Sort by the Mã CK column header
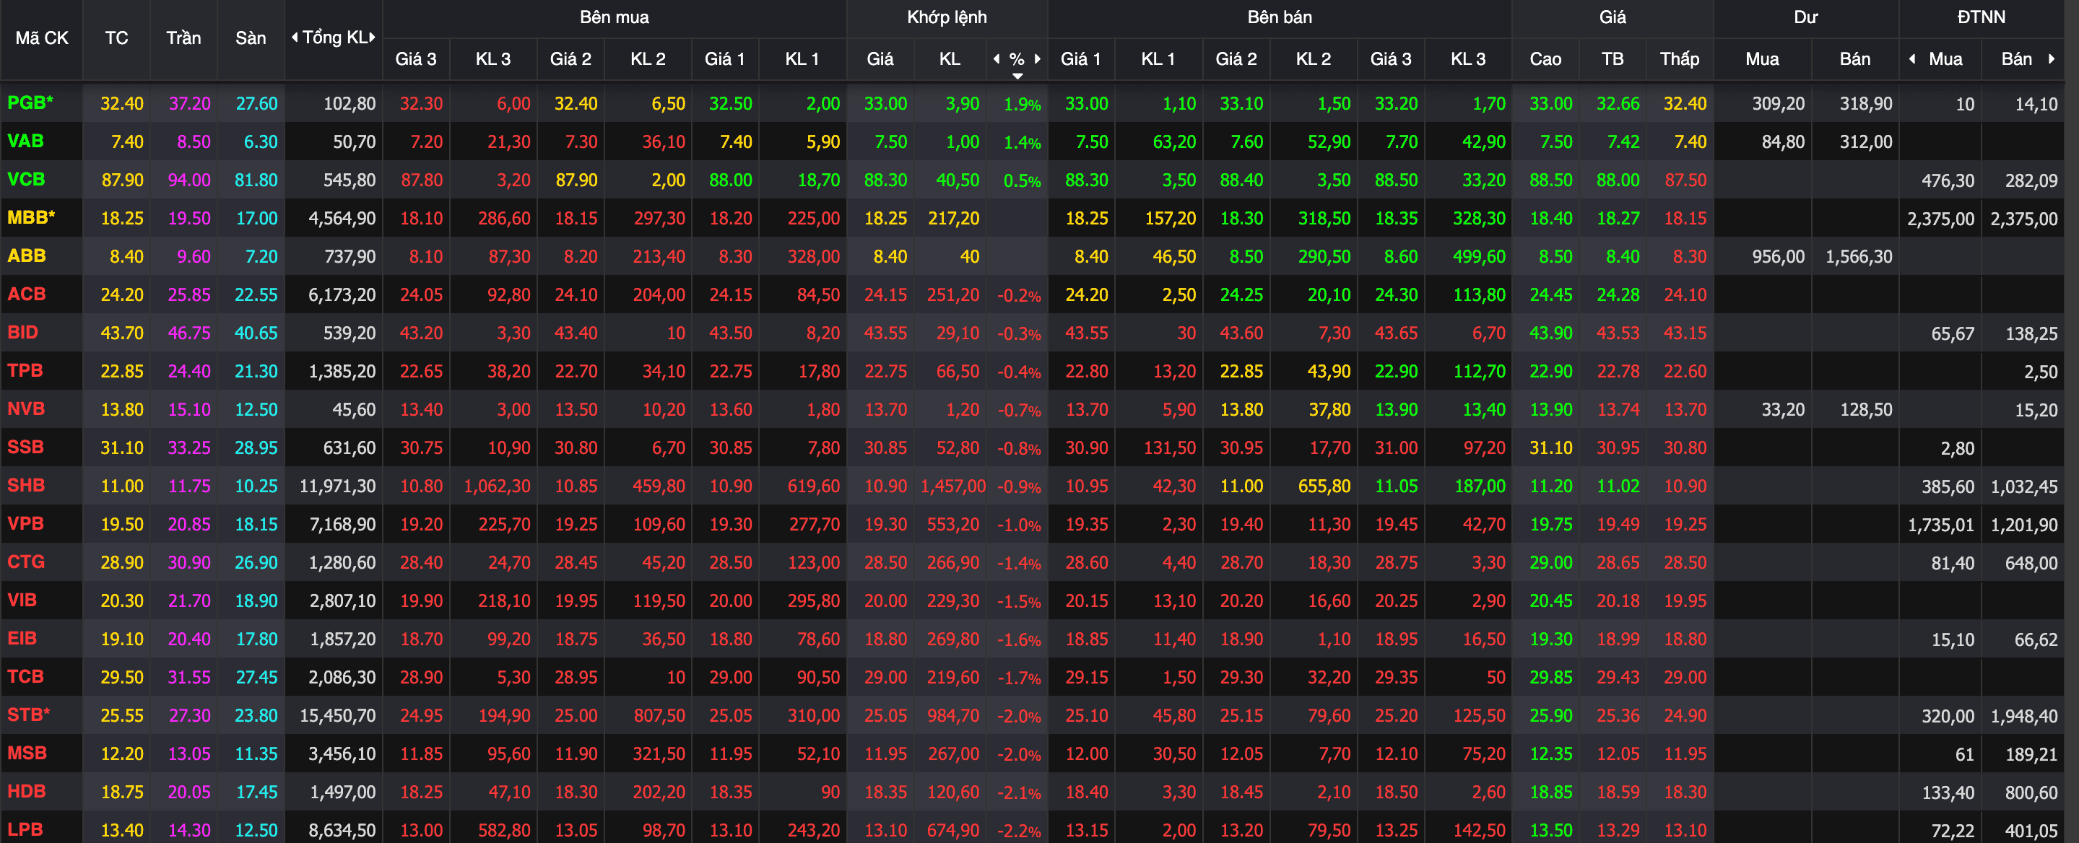 [42, 38]
